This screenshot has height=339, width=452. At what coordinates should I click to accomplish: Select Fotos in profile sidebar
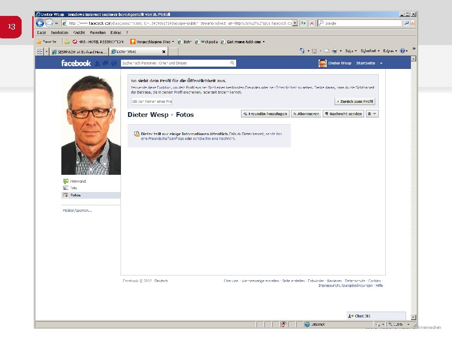pyautogui.click(x=91, y=195)
